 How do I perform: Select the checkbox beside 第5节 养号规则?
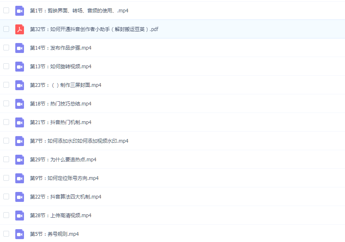point(6,234)
